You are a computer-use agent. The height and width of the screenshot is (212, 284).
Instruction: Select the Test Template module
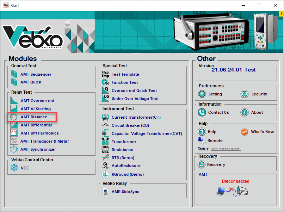click(125, 74)
